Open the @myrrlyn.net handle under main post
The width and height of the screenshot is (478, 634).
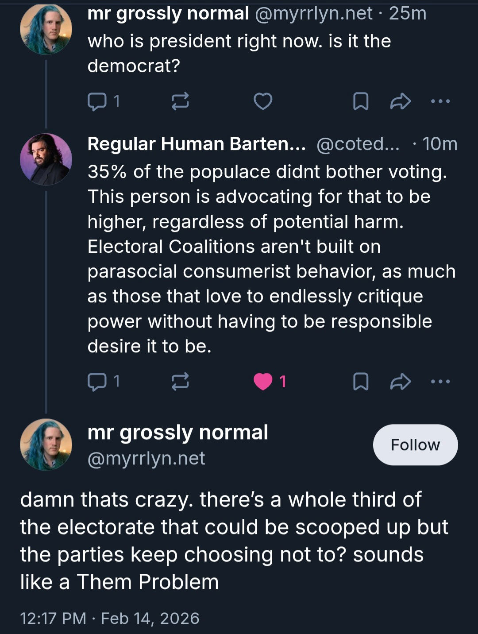146,459
